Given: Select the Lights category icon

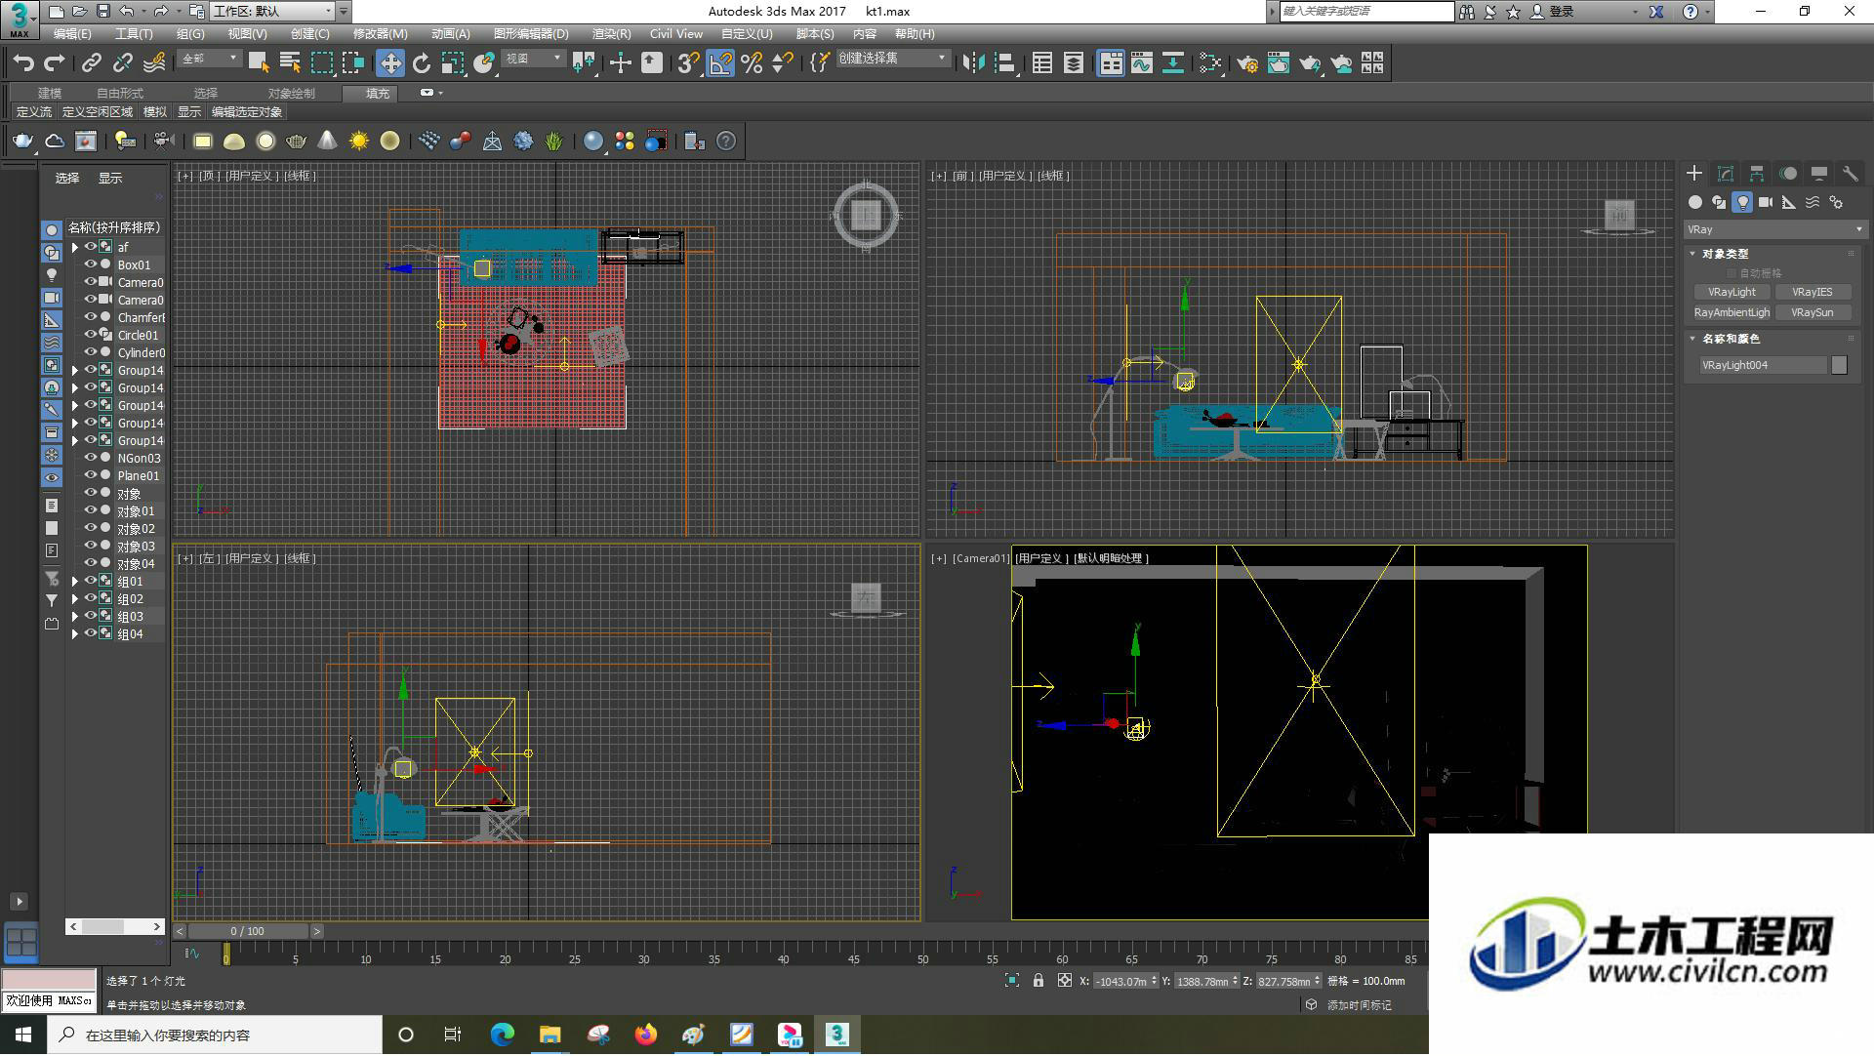Looking at the screenshot, I should (1743, 202).
